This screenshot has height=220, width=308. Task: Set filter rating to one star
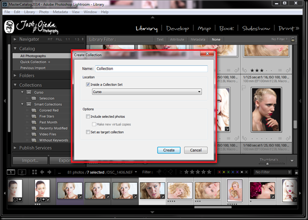[x=186, y=172]
